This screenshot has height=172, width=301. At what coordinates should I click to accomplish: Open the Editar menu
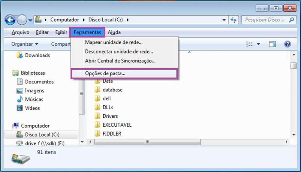tap(42, 32)
